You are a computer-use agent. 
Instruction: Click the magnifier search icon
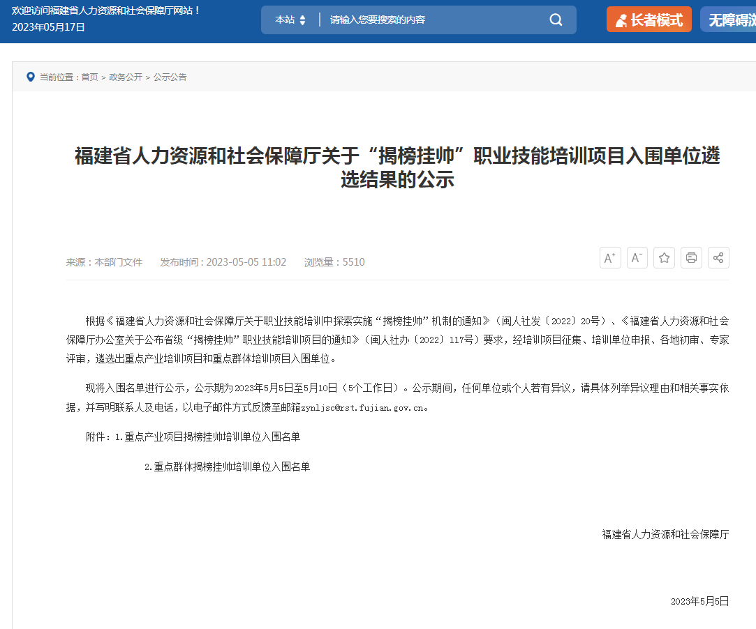[556, 20]
